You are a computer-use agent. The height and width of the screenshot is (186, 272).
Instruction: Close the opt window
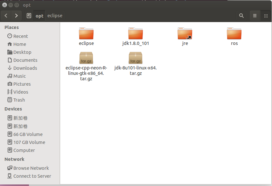pos(5,5)
